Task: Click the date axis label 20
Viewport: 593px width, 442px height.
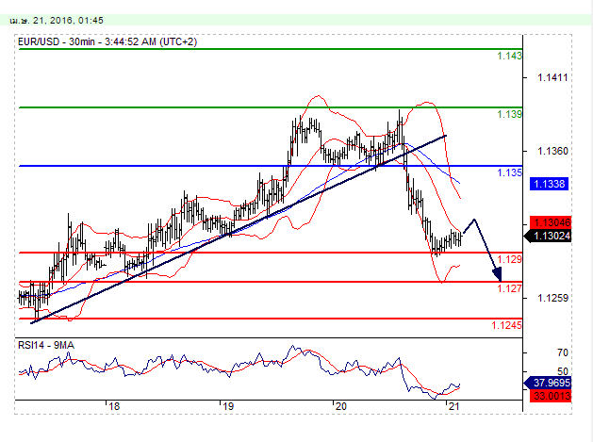Action: tap(340, 406)
